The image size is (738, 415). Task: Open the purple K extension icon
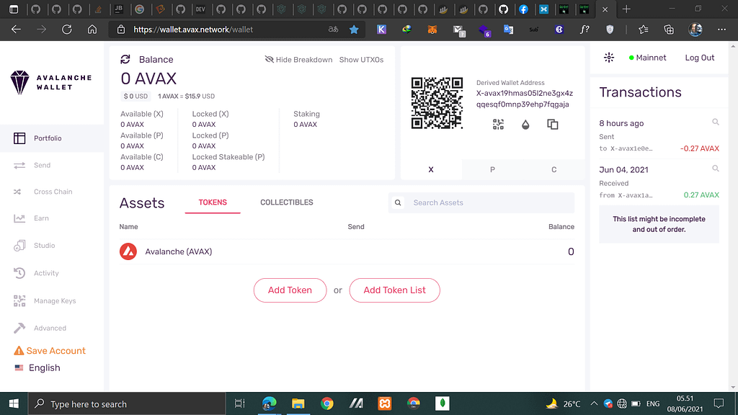coord(382,29)
